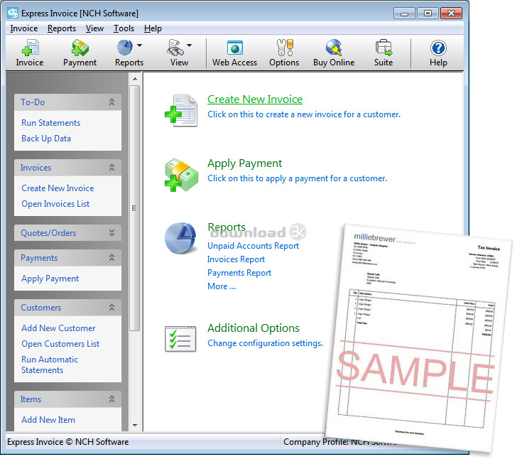Open the Invoices Report link
The width and height of the screenshot is (517, 464).
[x=236, y=259]
